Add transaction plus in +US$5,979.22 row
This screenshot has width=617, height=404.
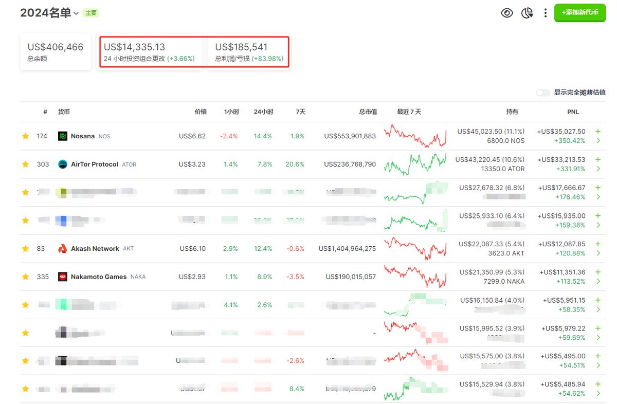[598, 328]
